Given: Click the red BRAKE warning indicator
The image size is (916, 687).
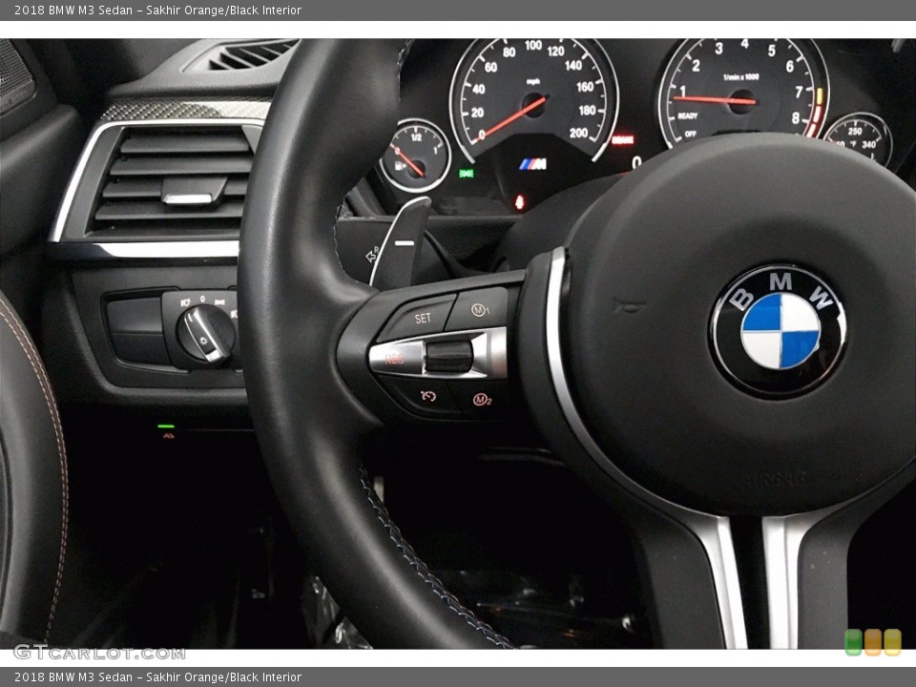Looking at the screenshot, I should coord(622,139).
